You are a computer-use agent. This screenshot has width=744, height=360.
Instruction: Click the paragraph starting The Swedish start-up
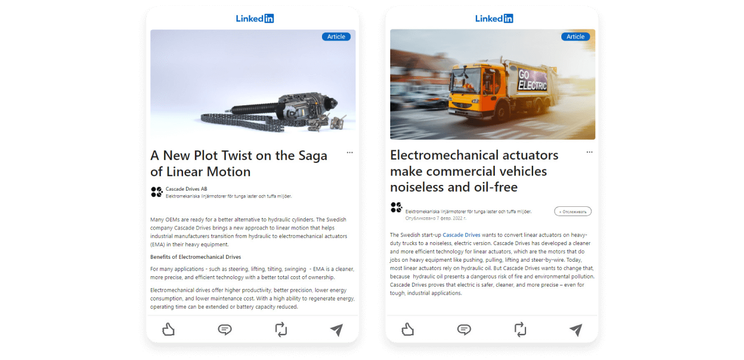click(x=493, y=264)
